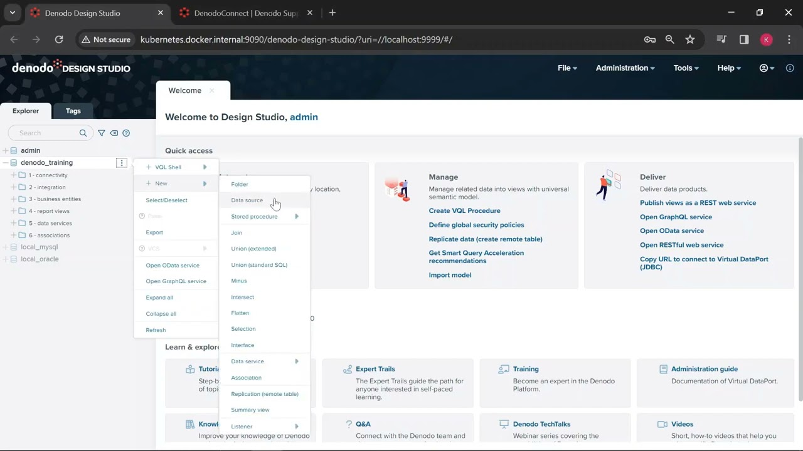Click the local_oracle database icon
The height and width of the screenshot is (451, 803).
click(14, 259)
